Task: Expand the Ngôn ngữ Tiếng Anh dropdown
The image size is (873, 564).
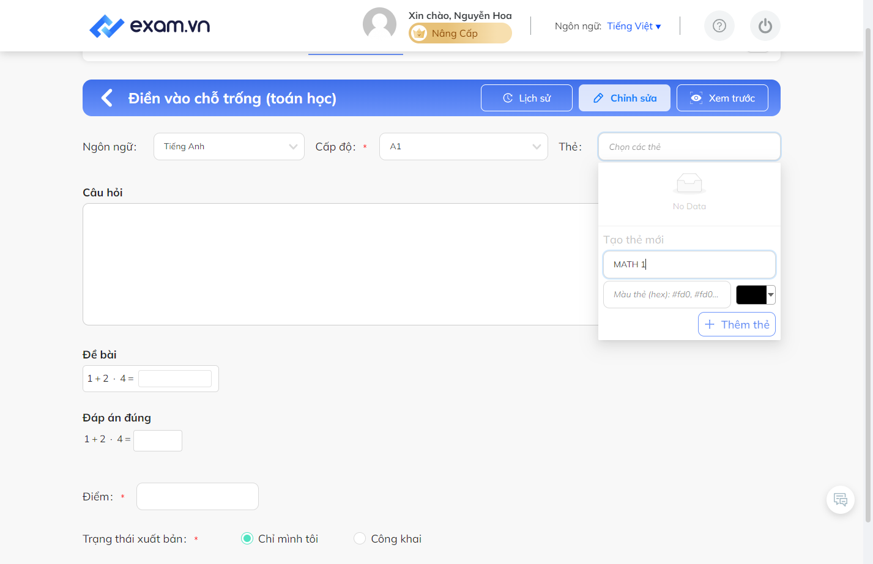Action: (229, 147)
